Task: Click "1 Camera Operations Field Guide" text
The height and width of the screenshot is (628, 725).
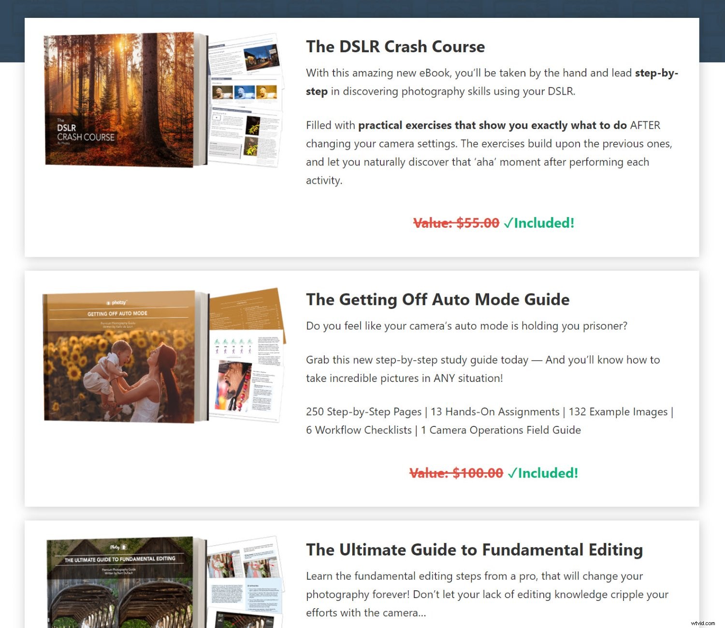Action: (501, 430)
